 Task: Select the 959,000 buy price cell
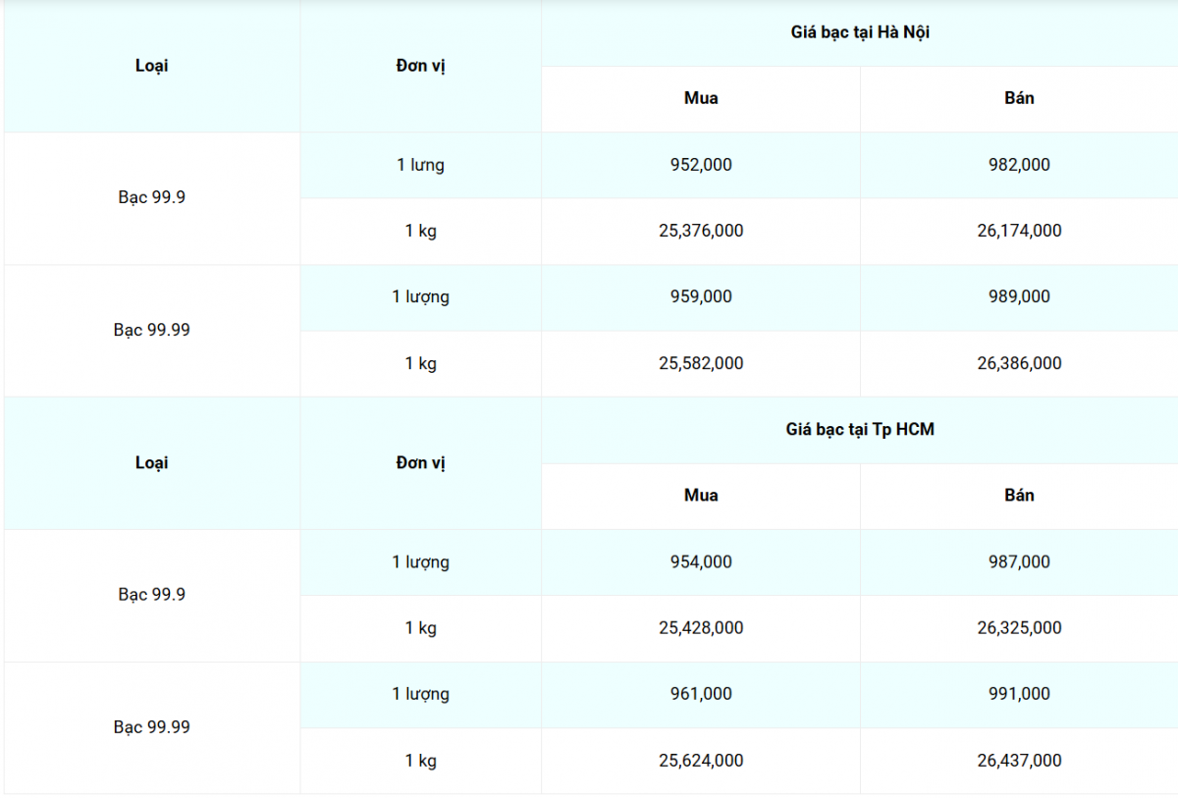[x=701, y=296]
